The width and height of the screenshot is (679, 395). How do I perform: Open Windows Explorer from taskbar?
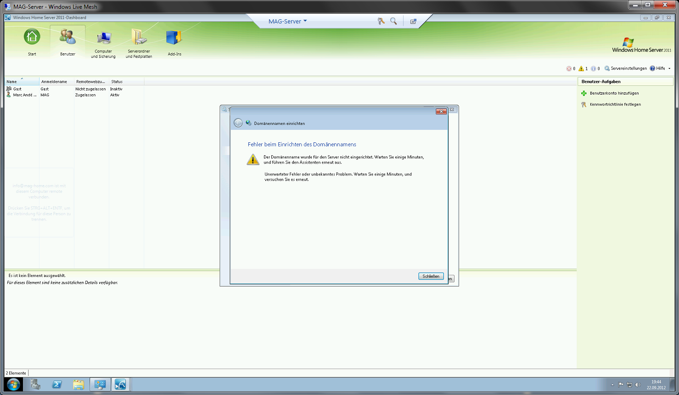[x=79, y=384]
